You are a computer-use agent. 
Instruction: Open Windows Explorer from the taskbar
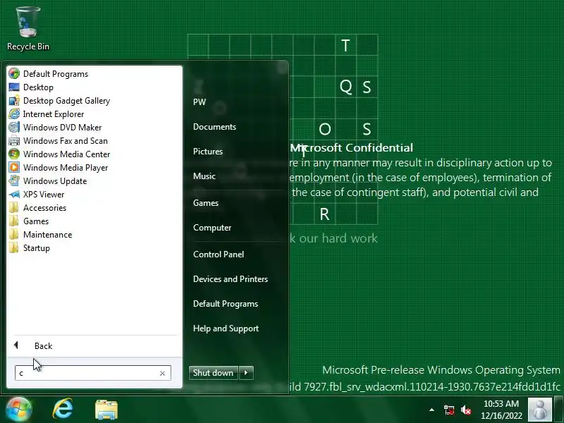(106, 410)
